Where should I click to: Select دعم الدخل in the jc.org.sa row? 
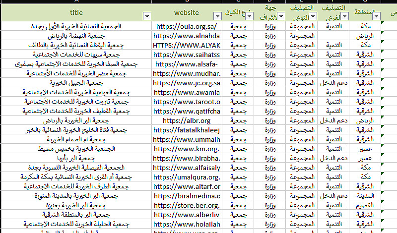coord(333,83)
